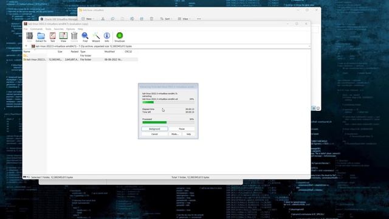Viewport: 389px width, 219px height.
Task: Click the Delete trash icon in WinRAR
Action: click(74, 37)
